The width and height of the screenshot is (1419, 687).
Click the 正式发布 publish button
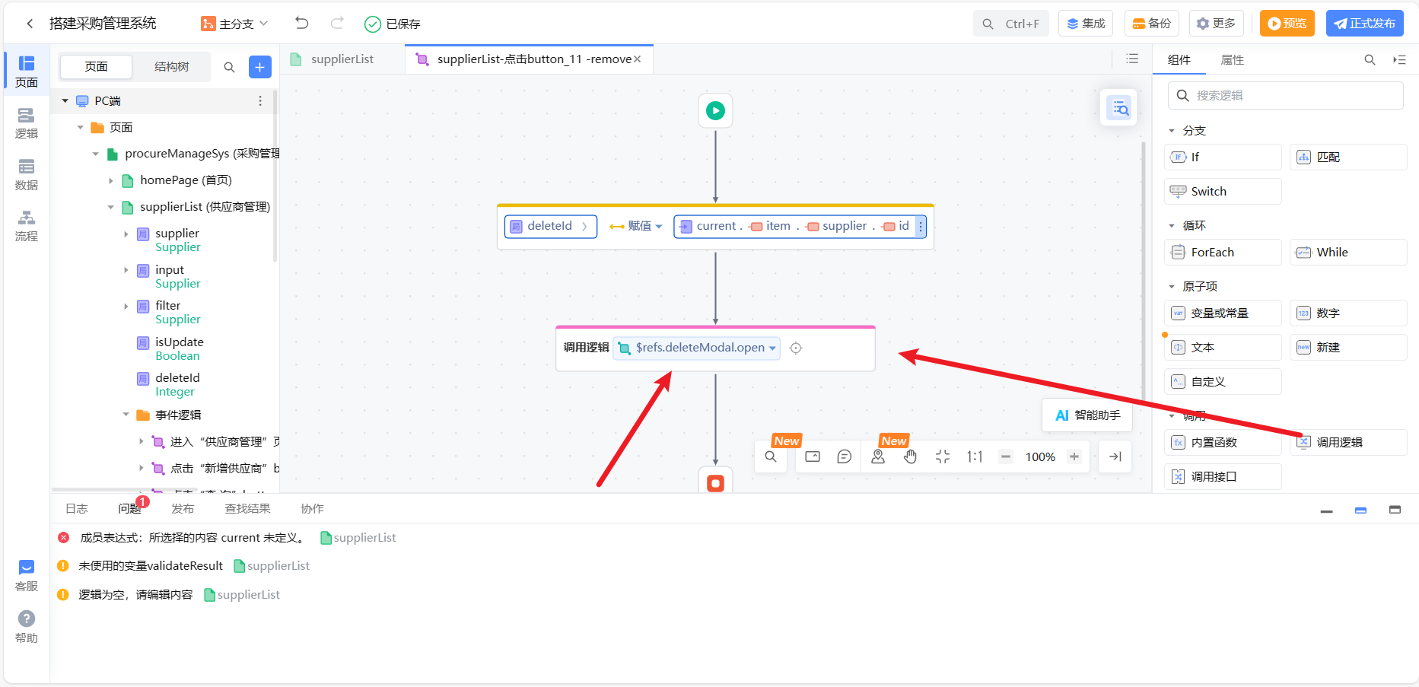pyautogui.click(x=1365, y=24)
